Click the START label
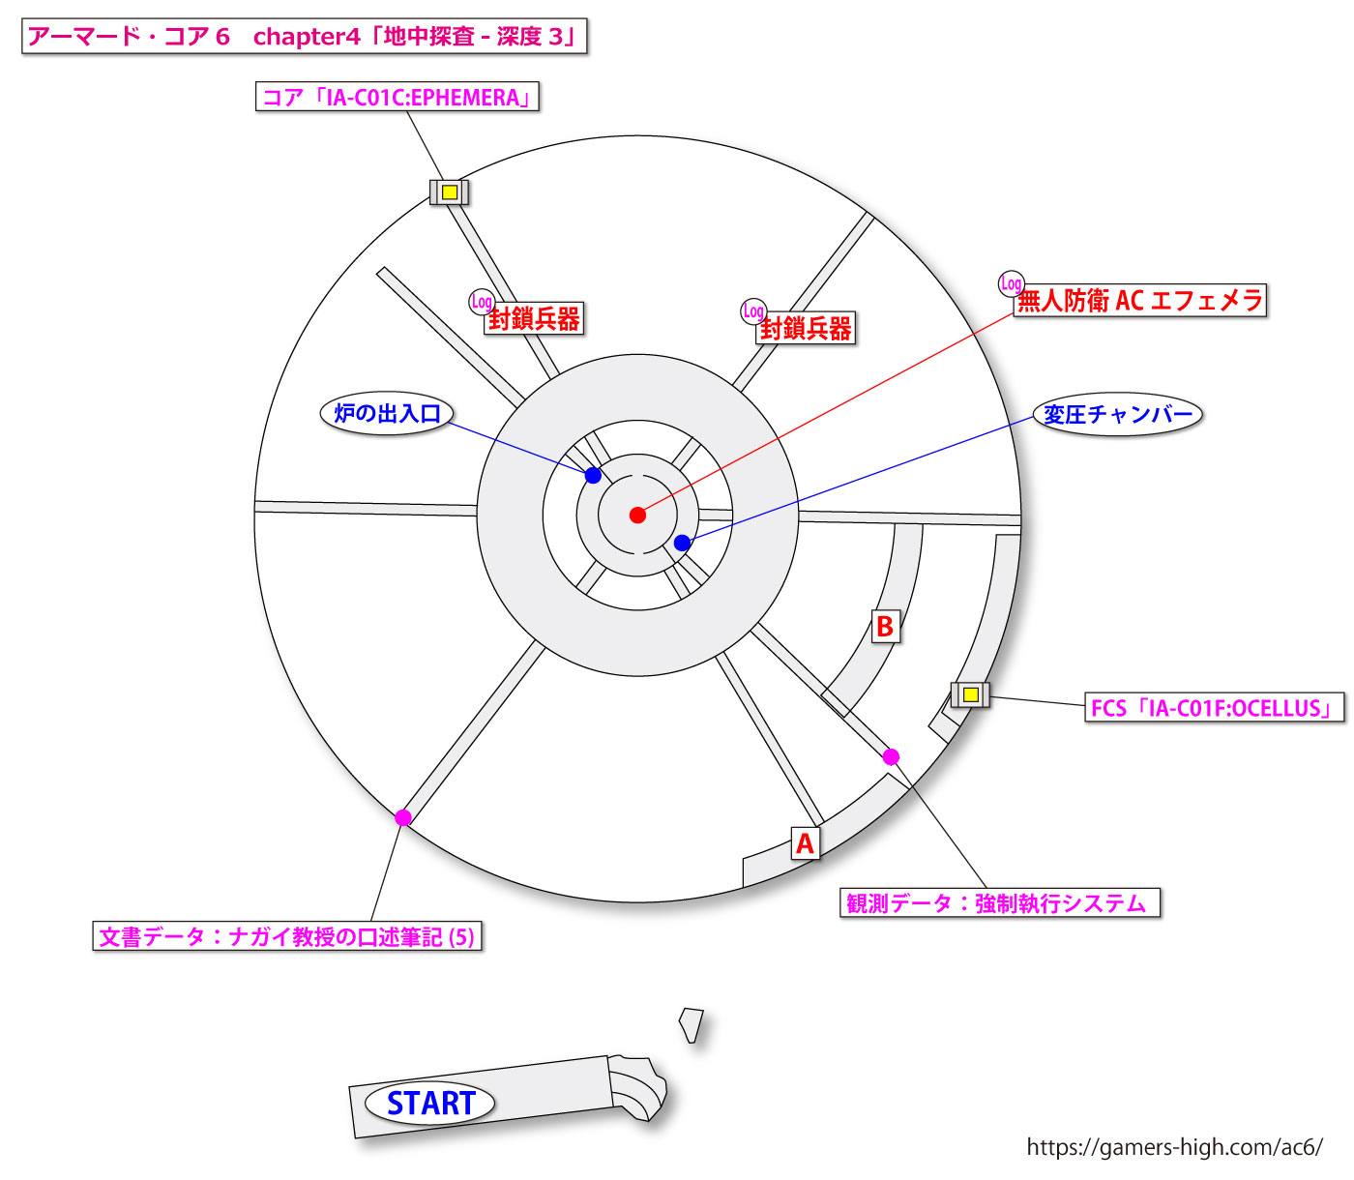 [x=430, y=1103]
